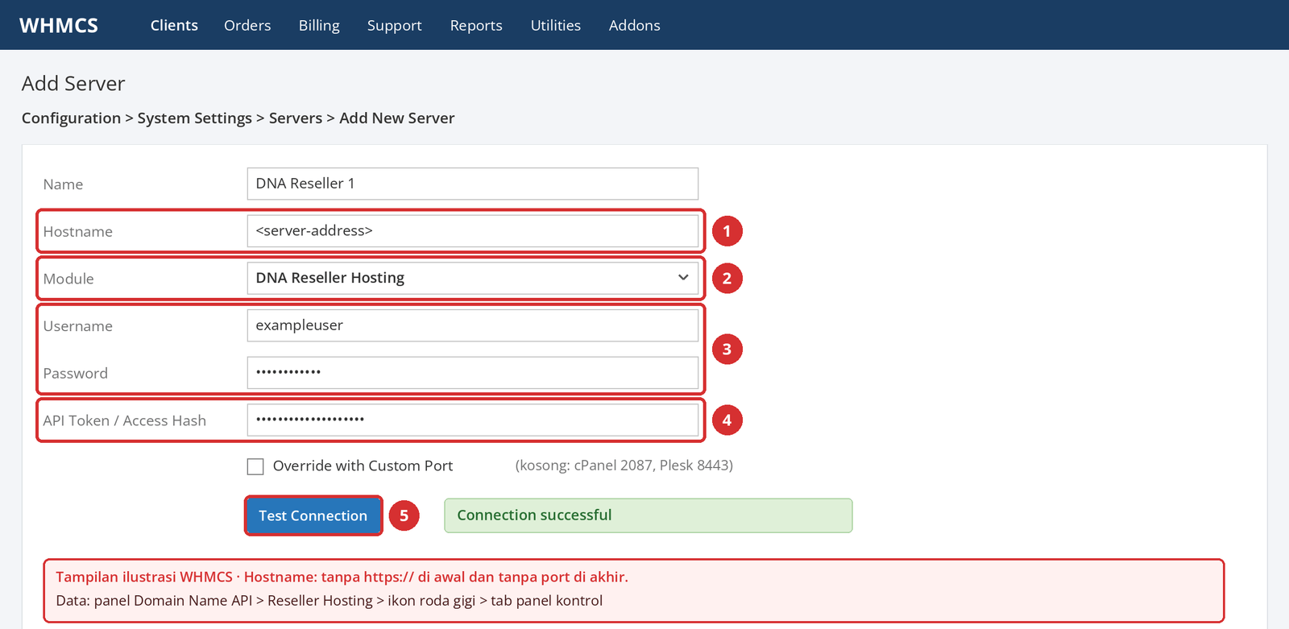1289x629 pixels.
Task: Click the Hostname label
Action: pos(78,232)
